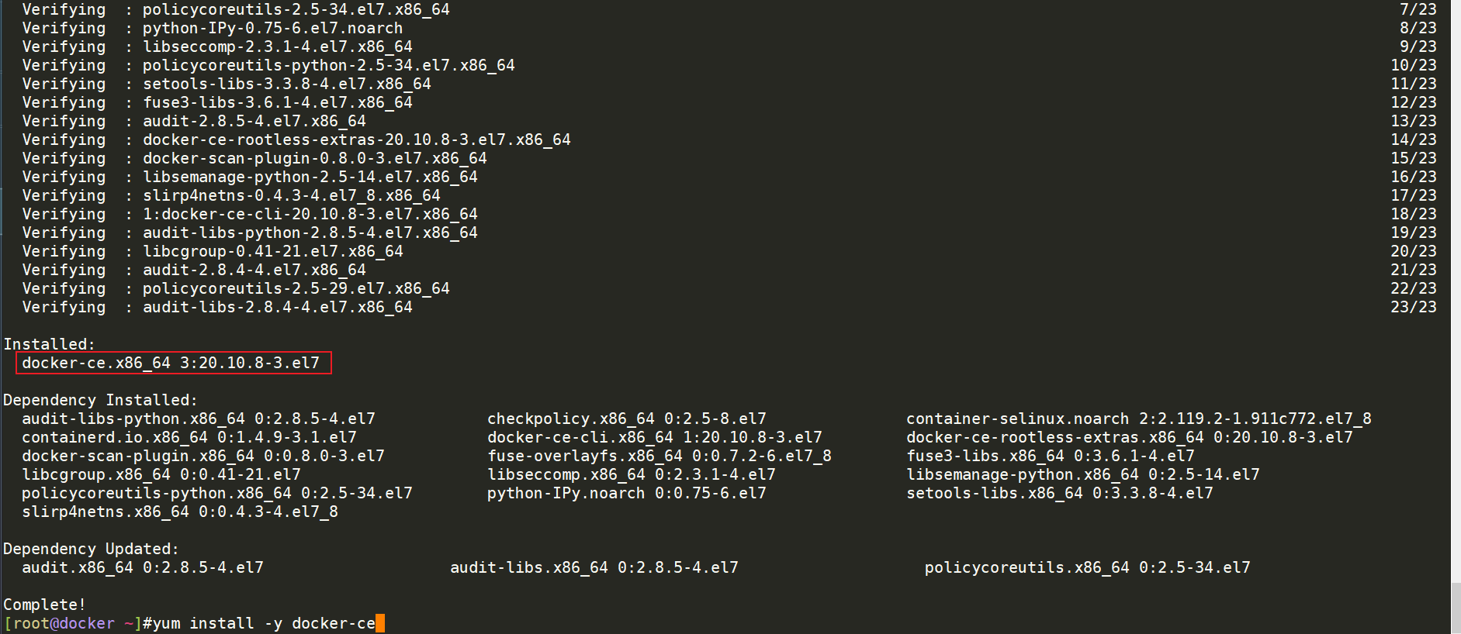Click the orange terminal cursor after docker-ce
1461x634 pixels.
click(x=380, y=623)
